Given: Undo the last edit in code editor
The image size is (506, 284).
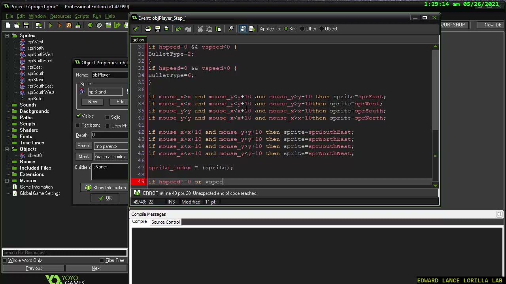Looking at the screenshot, I should point(178,29).
